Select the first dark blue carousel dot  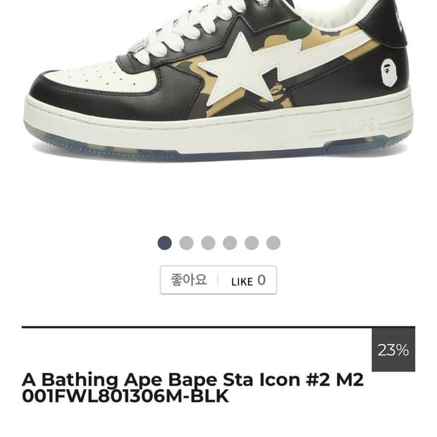coord(165,242)
